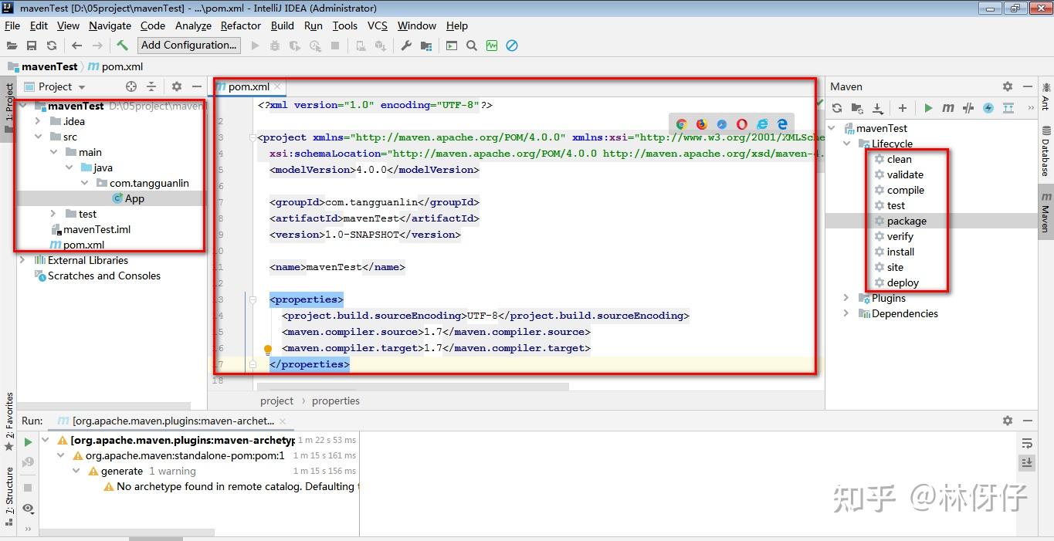This screenshot has width=1054, height=541.
Task: Open Project panel gear options
Action: [x=177, y=86]
